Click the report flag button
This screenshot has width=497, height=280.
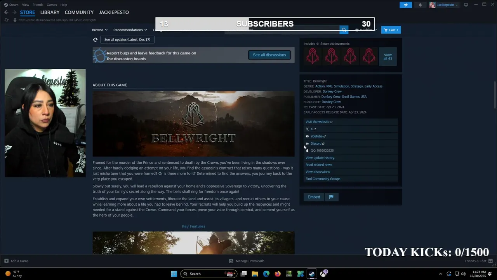tap(331, 197)
